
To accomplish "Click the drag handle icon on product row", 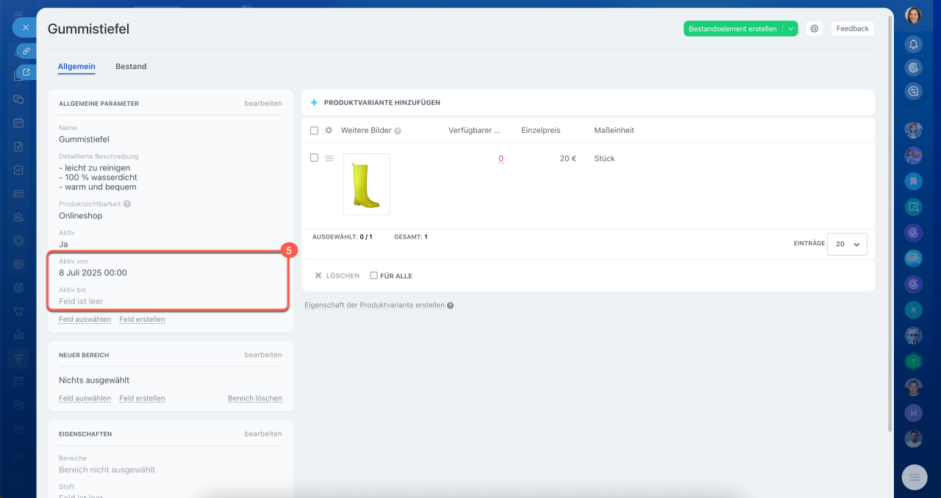I will pyautogui.click(x=329, y=158).
